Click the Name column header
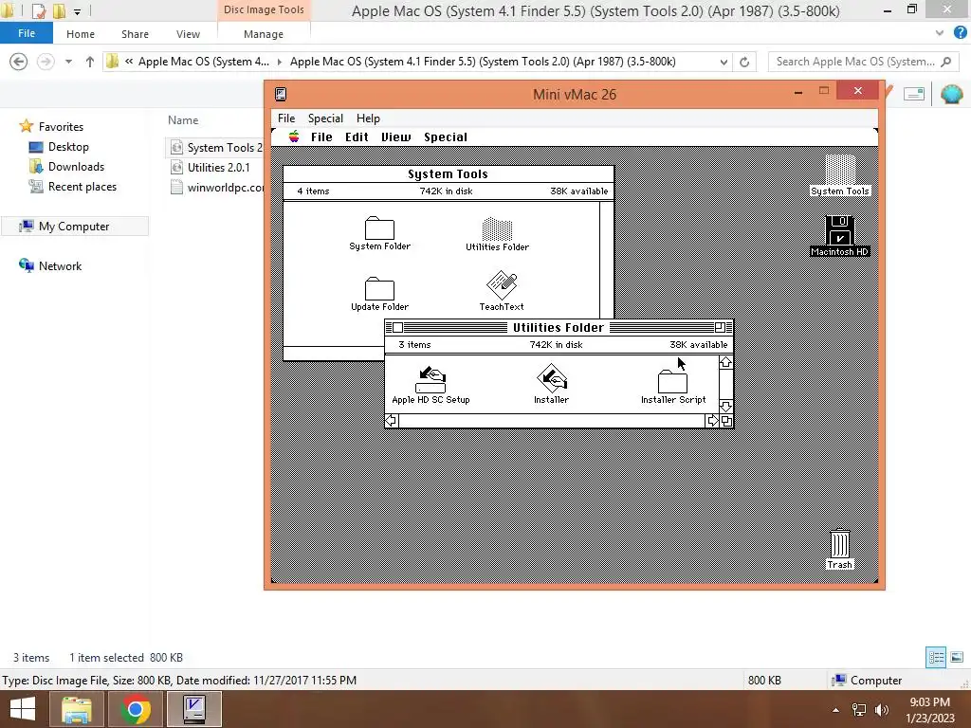Screen dimensions: 971x728 [183, 120]
